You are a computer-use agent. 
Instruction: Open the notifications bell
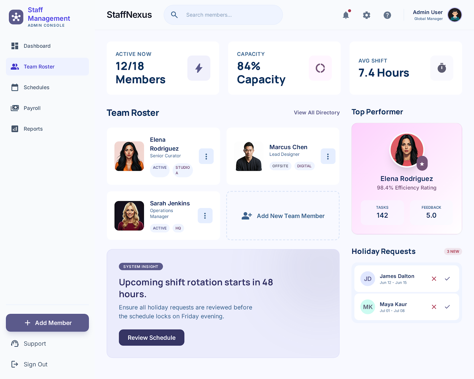click(346, 15)
